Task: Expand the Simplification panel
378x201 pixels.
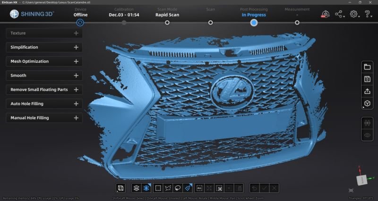Action: tap(44, 47)
